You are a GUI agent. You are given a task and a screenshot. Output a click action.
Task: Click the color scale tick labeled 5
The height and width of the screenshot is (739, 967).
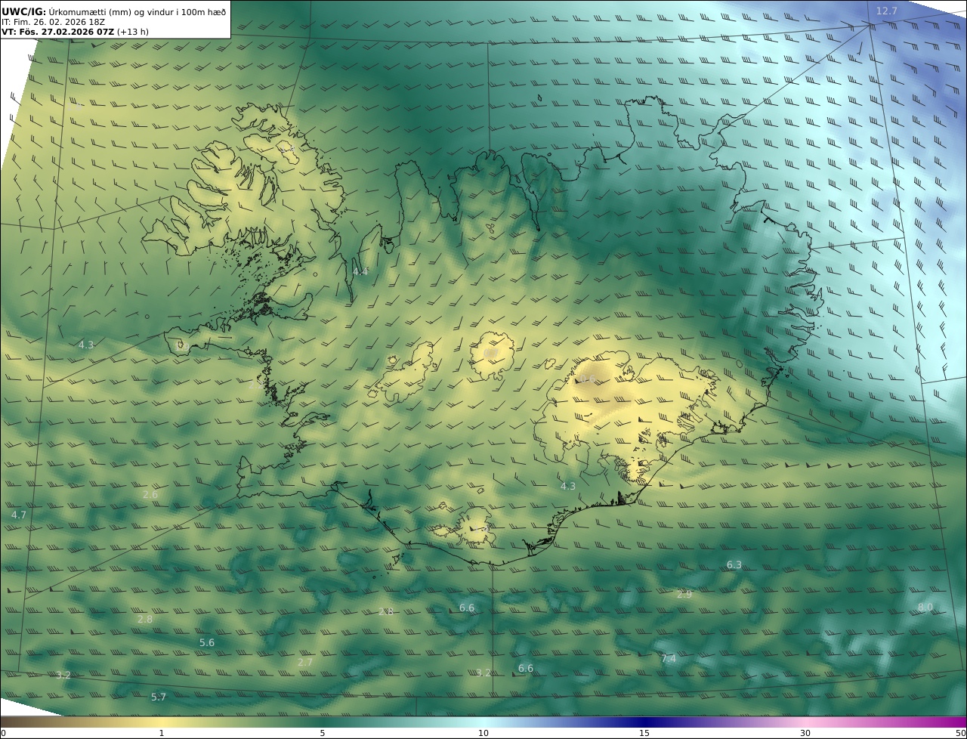(323, 733)
